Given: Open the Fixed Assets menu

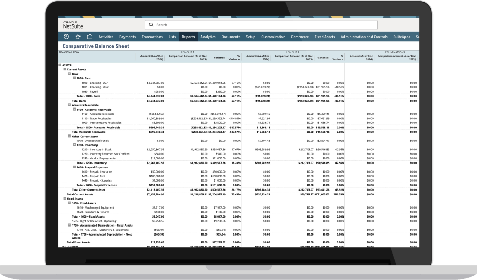Looking at the screenshot, I should 325,37.
